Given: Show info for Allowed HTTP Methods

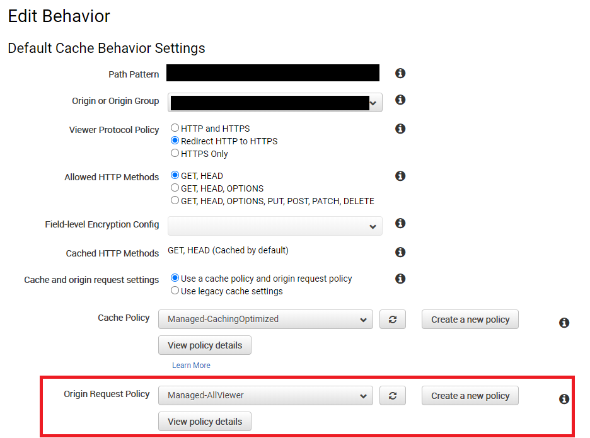Looking at the screenshot, I should 400,176.
